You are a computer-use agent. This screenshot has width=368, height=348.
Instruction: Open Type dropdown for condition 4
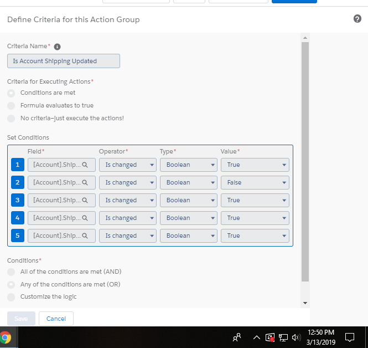point(189,218)
